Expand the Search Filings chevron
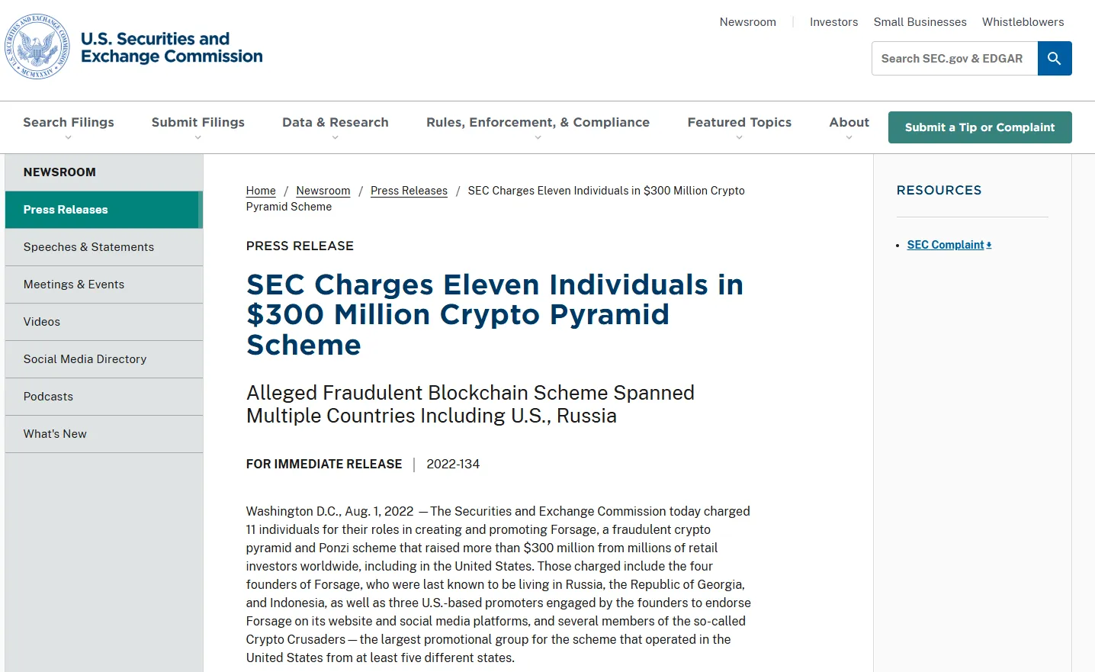Image resolution: width=1095 pixels, height=672 pixels. pos(69,138)
